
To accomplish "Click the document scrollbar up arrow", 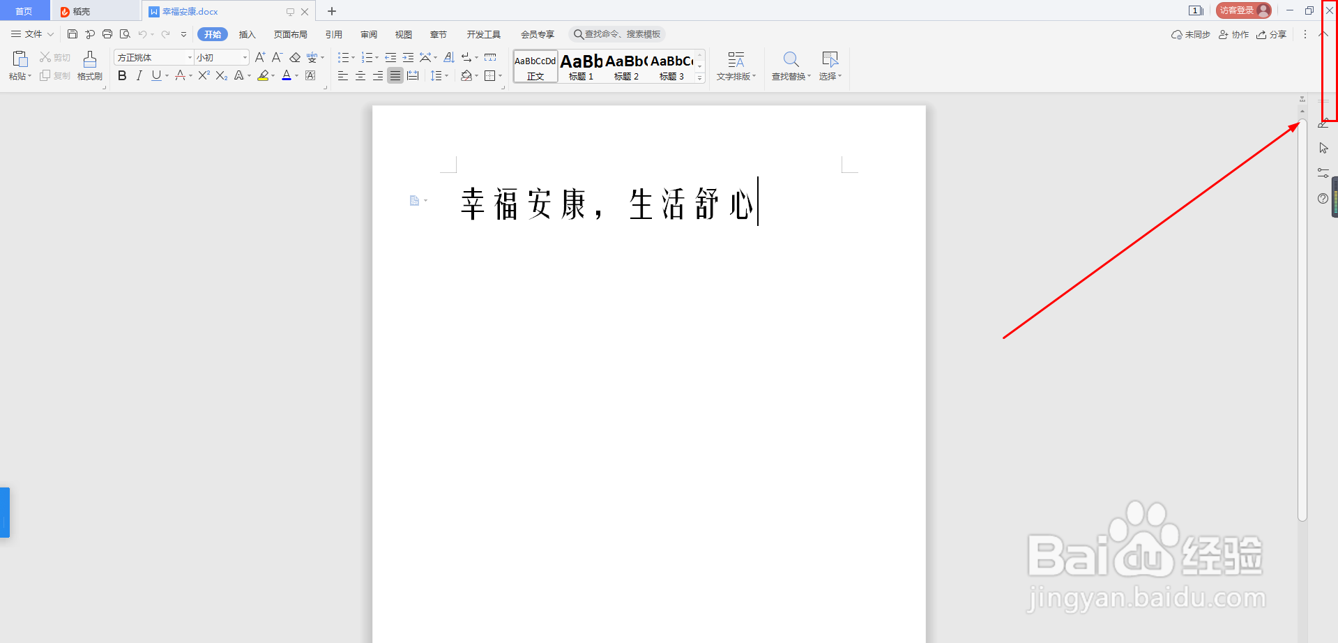I will coord(1301,110).
